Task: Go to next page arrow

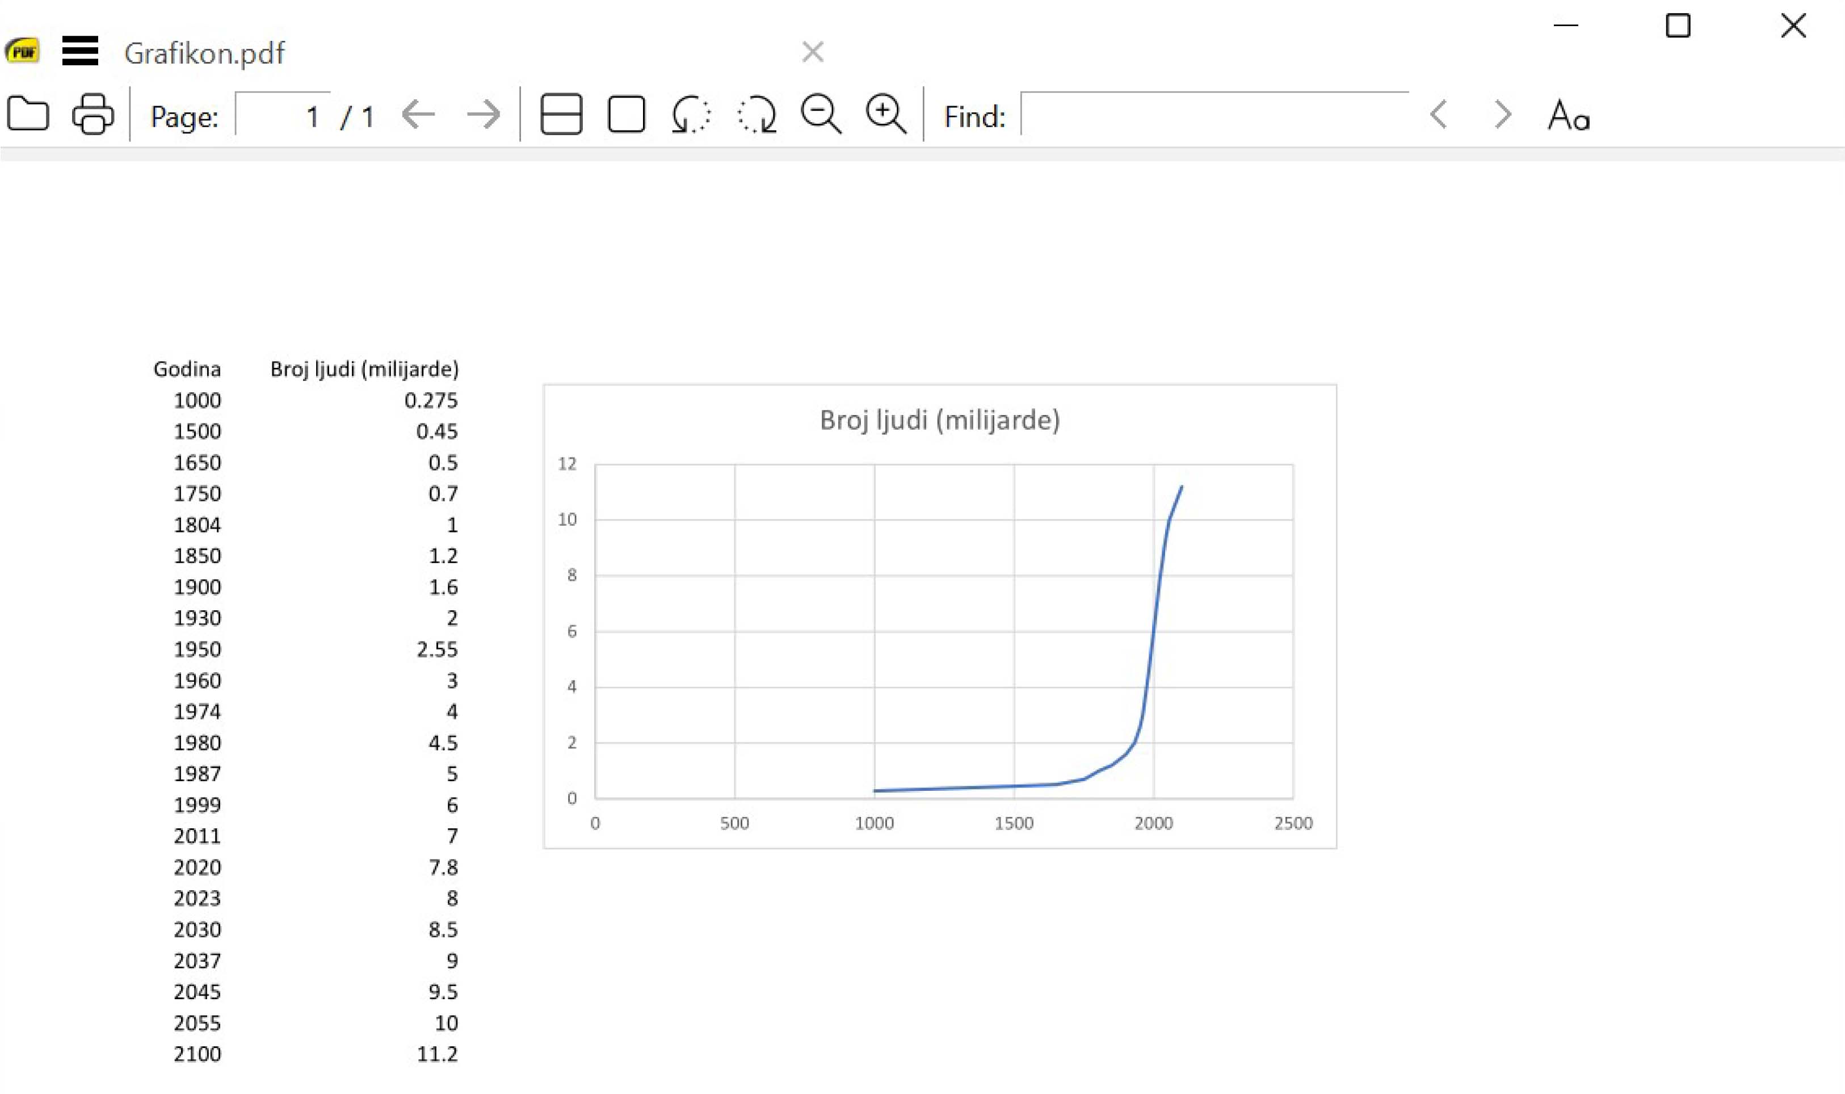Action: [x=484, y=114]
